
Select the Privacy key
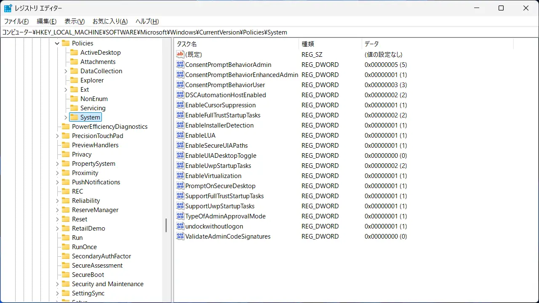click(82, 154)
